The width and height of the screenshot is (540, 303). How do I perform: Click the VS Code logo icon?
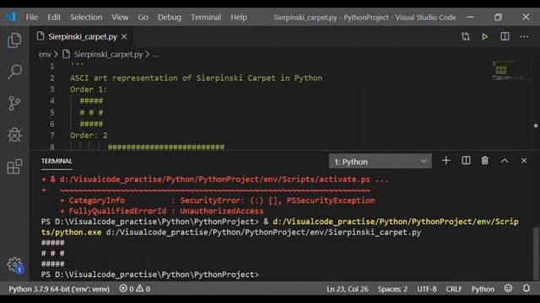tap(10, 17)
